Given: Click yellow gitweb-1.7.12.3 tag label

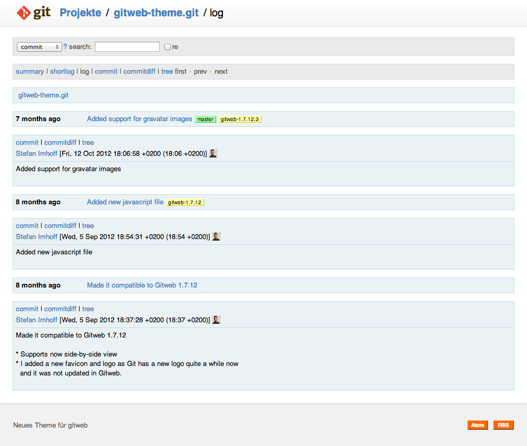Looking at the screenshot, I should click(x=240, y=119).
